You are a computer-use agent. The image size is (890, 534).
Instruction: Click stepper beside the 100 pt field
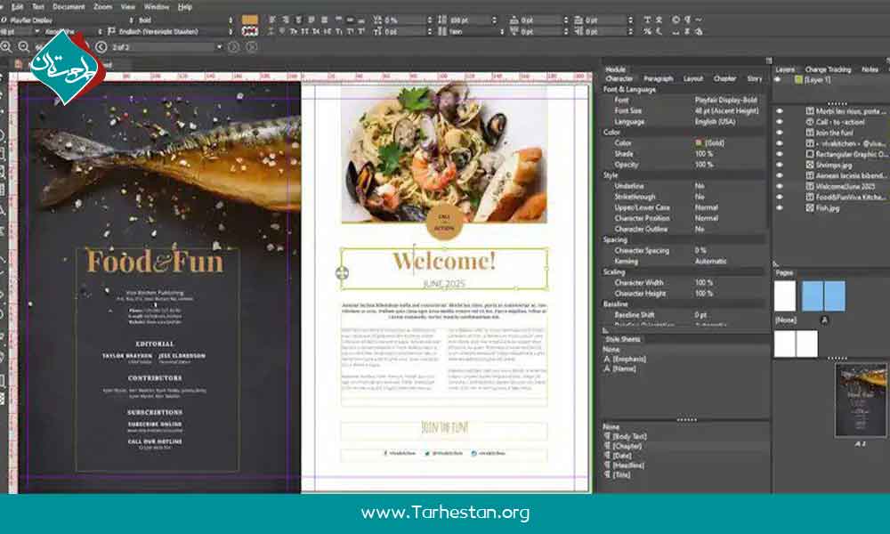click(495, 20)
